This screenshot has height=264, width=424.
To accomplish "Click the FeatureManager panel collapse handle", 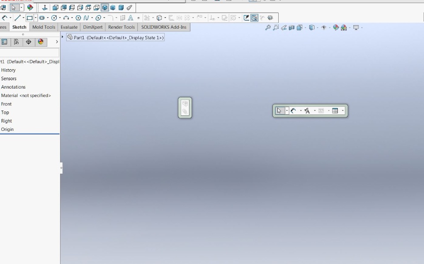I will tap(61, 168).
